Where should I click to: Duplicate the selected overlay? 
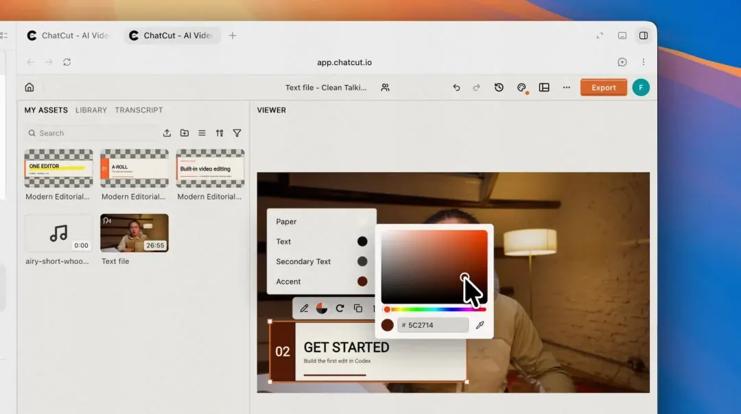[x=357, y=308]
